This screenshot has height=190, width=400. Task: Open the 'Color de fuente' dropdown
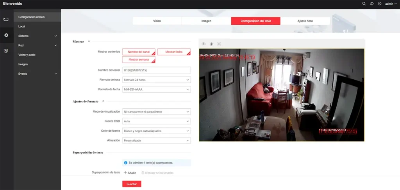pyautogui.click(x=156, y=131)
